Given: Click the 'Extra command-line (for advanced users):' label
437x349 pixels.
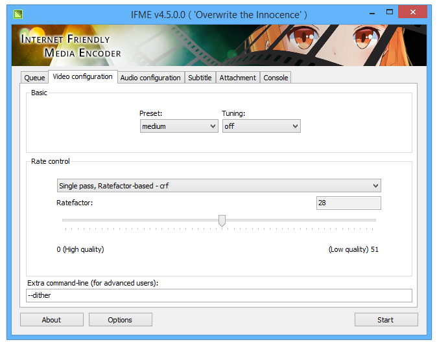Looking at the screenshot, I should 93,283.
